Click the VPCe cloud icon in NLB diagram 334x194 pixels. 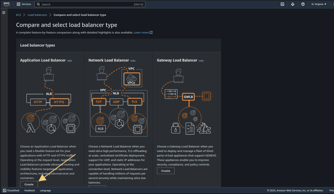click(x=132, y=79)
